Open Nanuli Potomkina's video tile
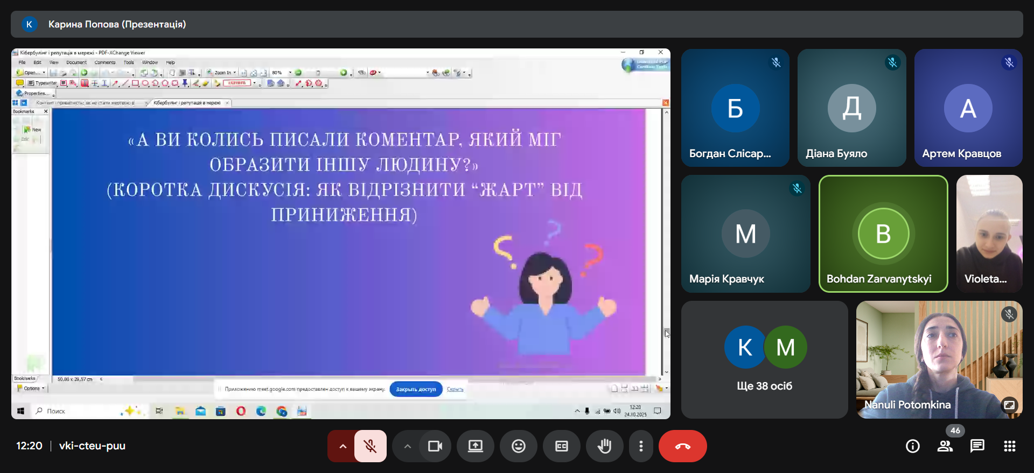This screenshot has height=473, width=1034. pyautogui.click(x=939, y=359)
